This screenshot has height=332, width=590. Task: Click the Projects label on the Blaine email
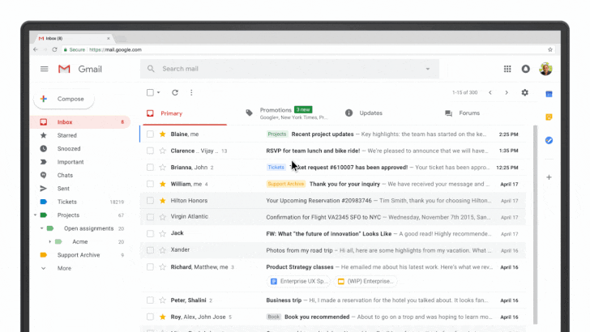(x=277, y=134)
